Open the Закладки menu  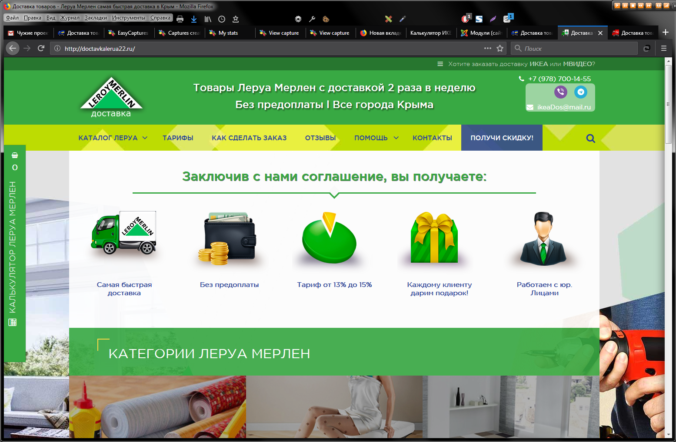pos(96,18)
